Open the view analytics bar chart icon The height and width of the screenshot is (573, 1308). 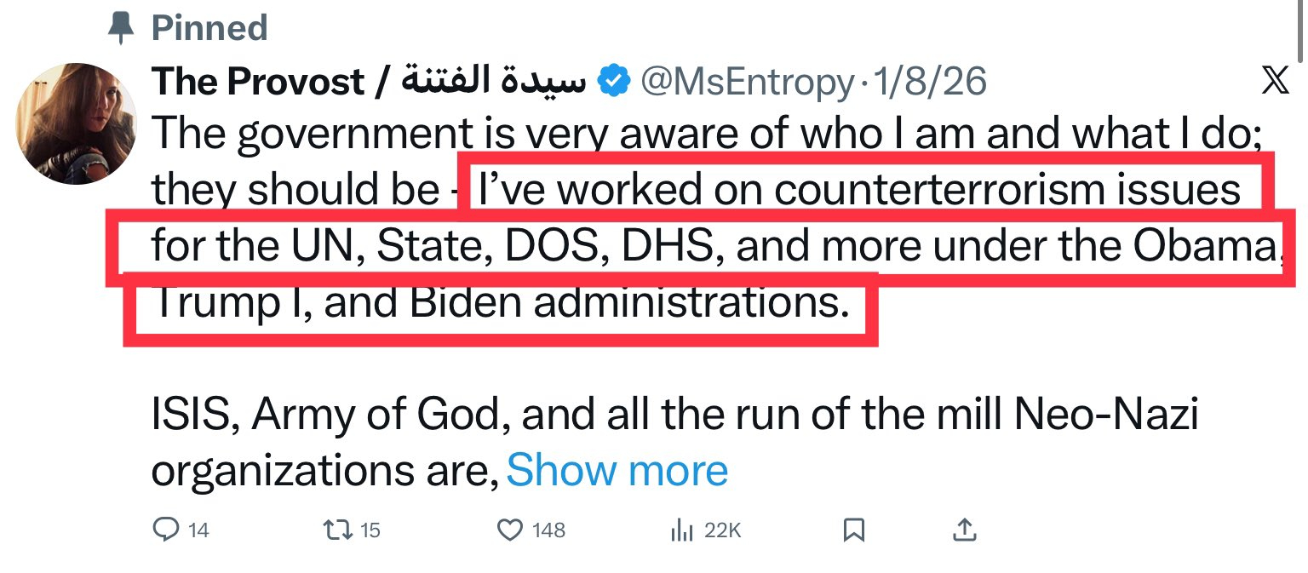681,530
